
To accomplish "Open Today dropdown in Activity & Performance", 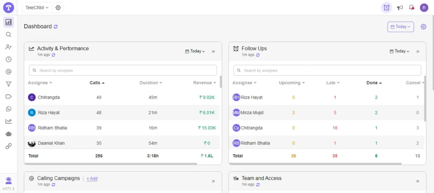I will (x=195, y=51).
